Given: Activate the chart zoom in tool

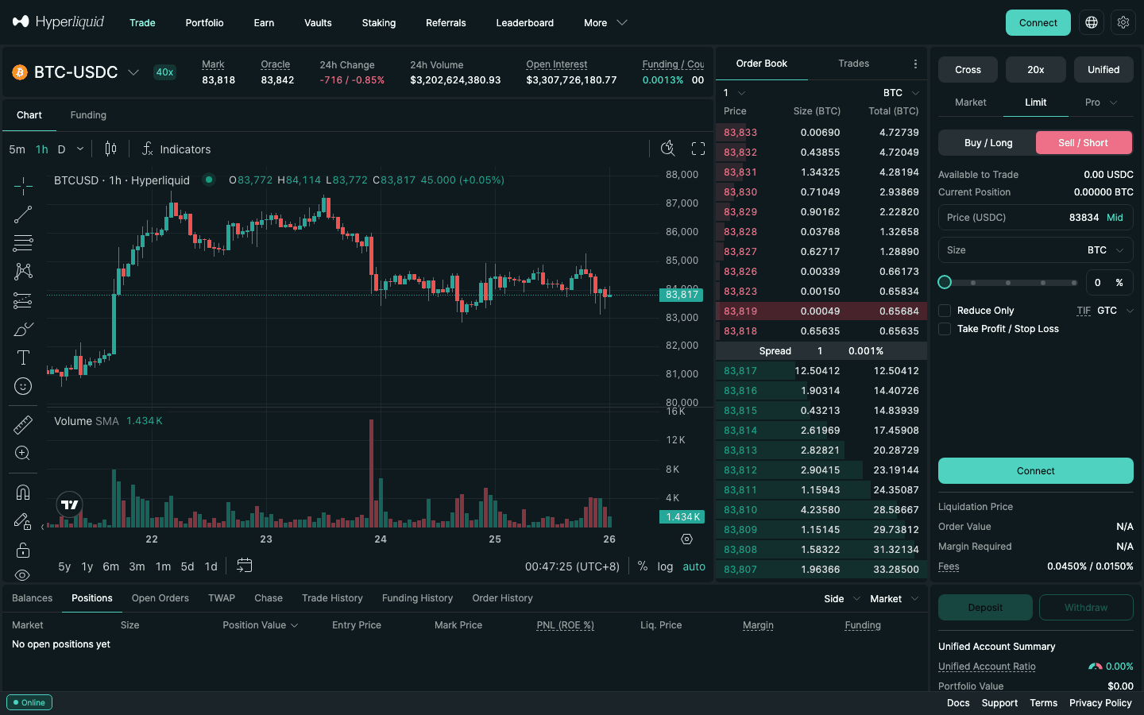Looking at the screenshot, I should coord(23,453).
